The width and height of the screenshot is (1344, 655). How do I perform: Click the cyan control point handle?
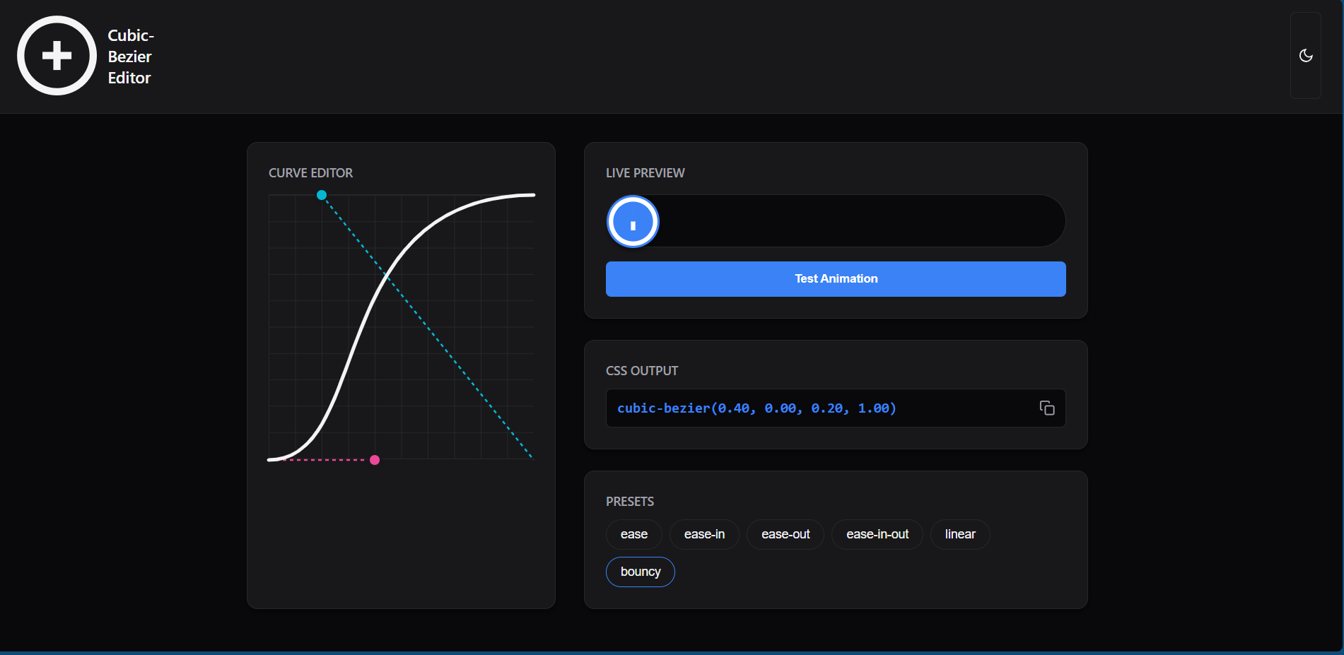[322, 195]
